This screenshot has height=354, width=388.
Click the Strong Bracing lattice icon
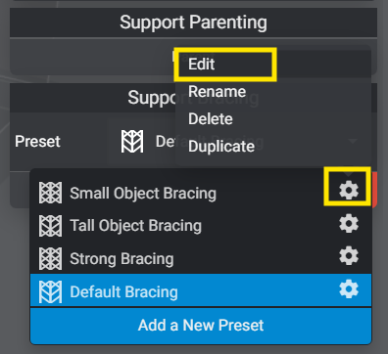coord(50,258)
